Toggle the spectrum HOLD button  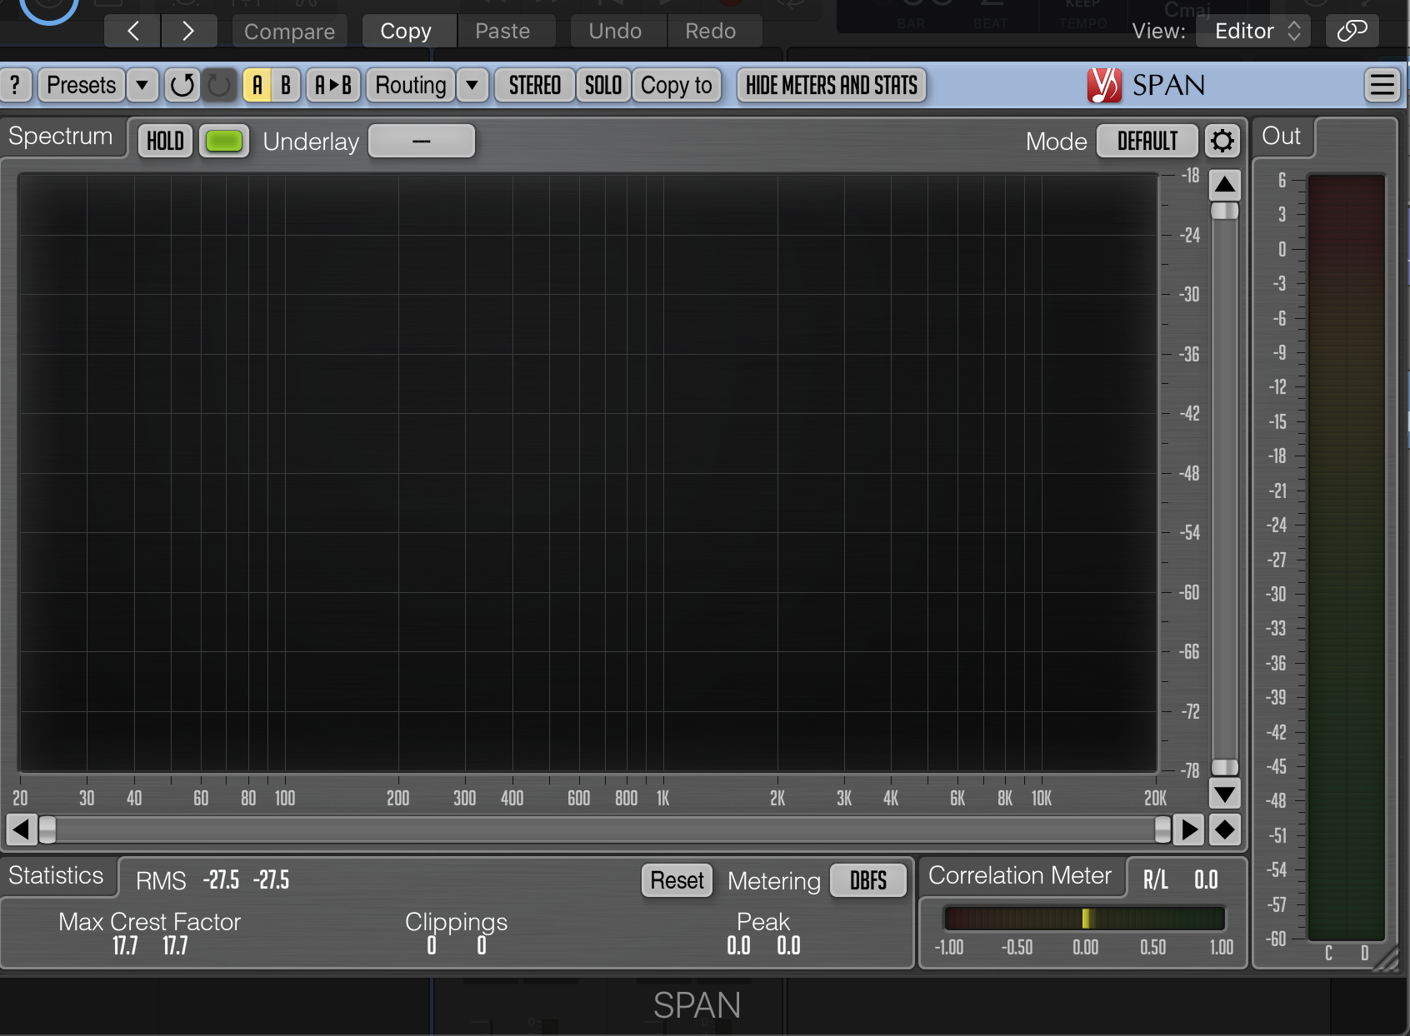(x=165, y=141)
